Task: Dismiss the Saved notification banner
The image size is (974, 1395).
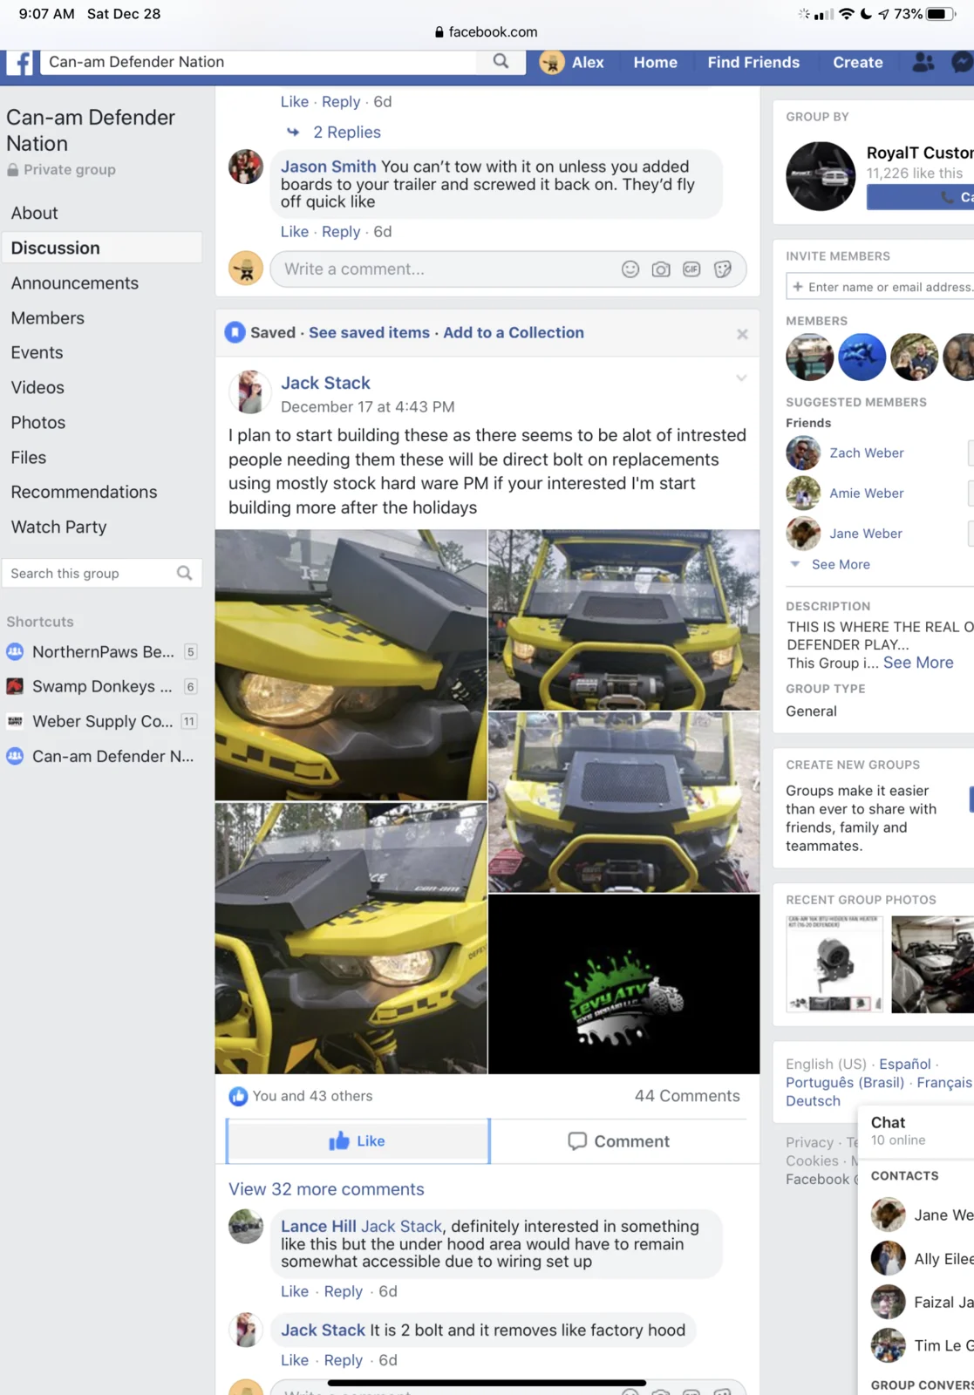Action: coord(742,334)
